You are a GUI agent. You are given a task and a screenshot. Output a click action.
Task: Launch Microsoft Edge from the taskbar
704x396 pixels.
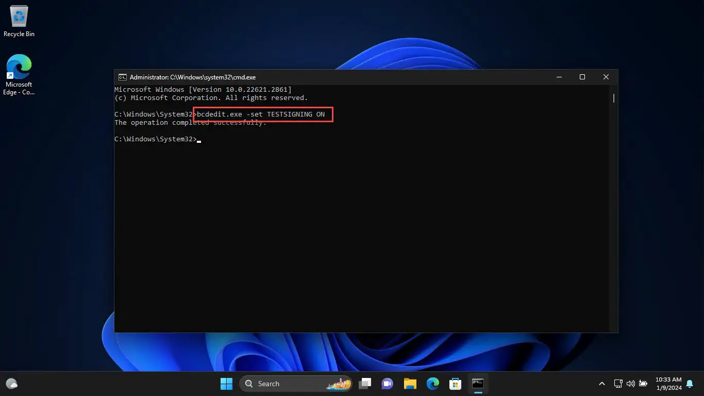click(x=432, y=384)
